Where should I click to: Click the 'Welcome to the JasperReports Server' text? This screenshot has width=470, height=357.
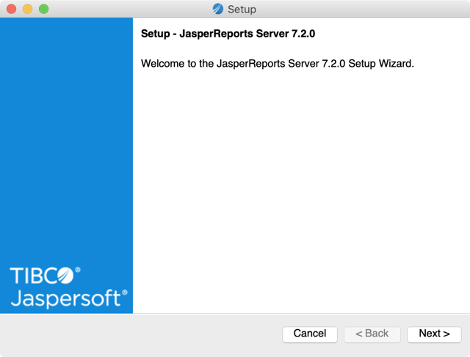click(x=278, y=64)
